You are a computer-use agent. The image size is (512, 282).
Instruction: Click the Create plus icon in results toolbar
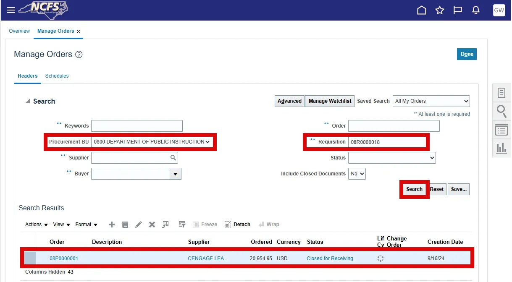pos(112,225)
